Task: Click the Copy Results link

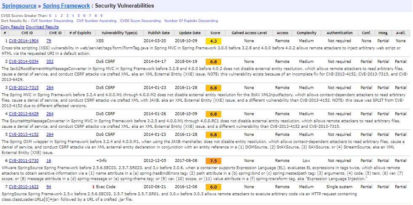Action: click(12, 27)
